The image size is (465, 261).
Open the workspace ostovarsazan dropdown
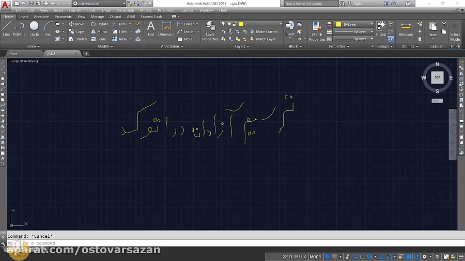[123, 4]
